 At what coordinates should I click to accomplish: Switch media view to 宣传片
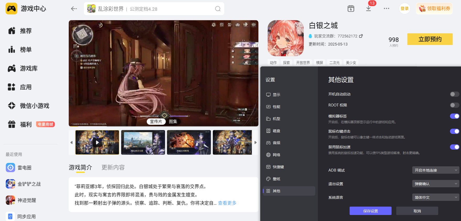(156, 122)
